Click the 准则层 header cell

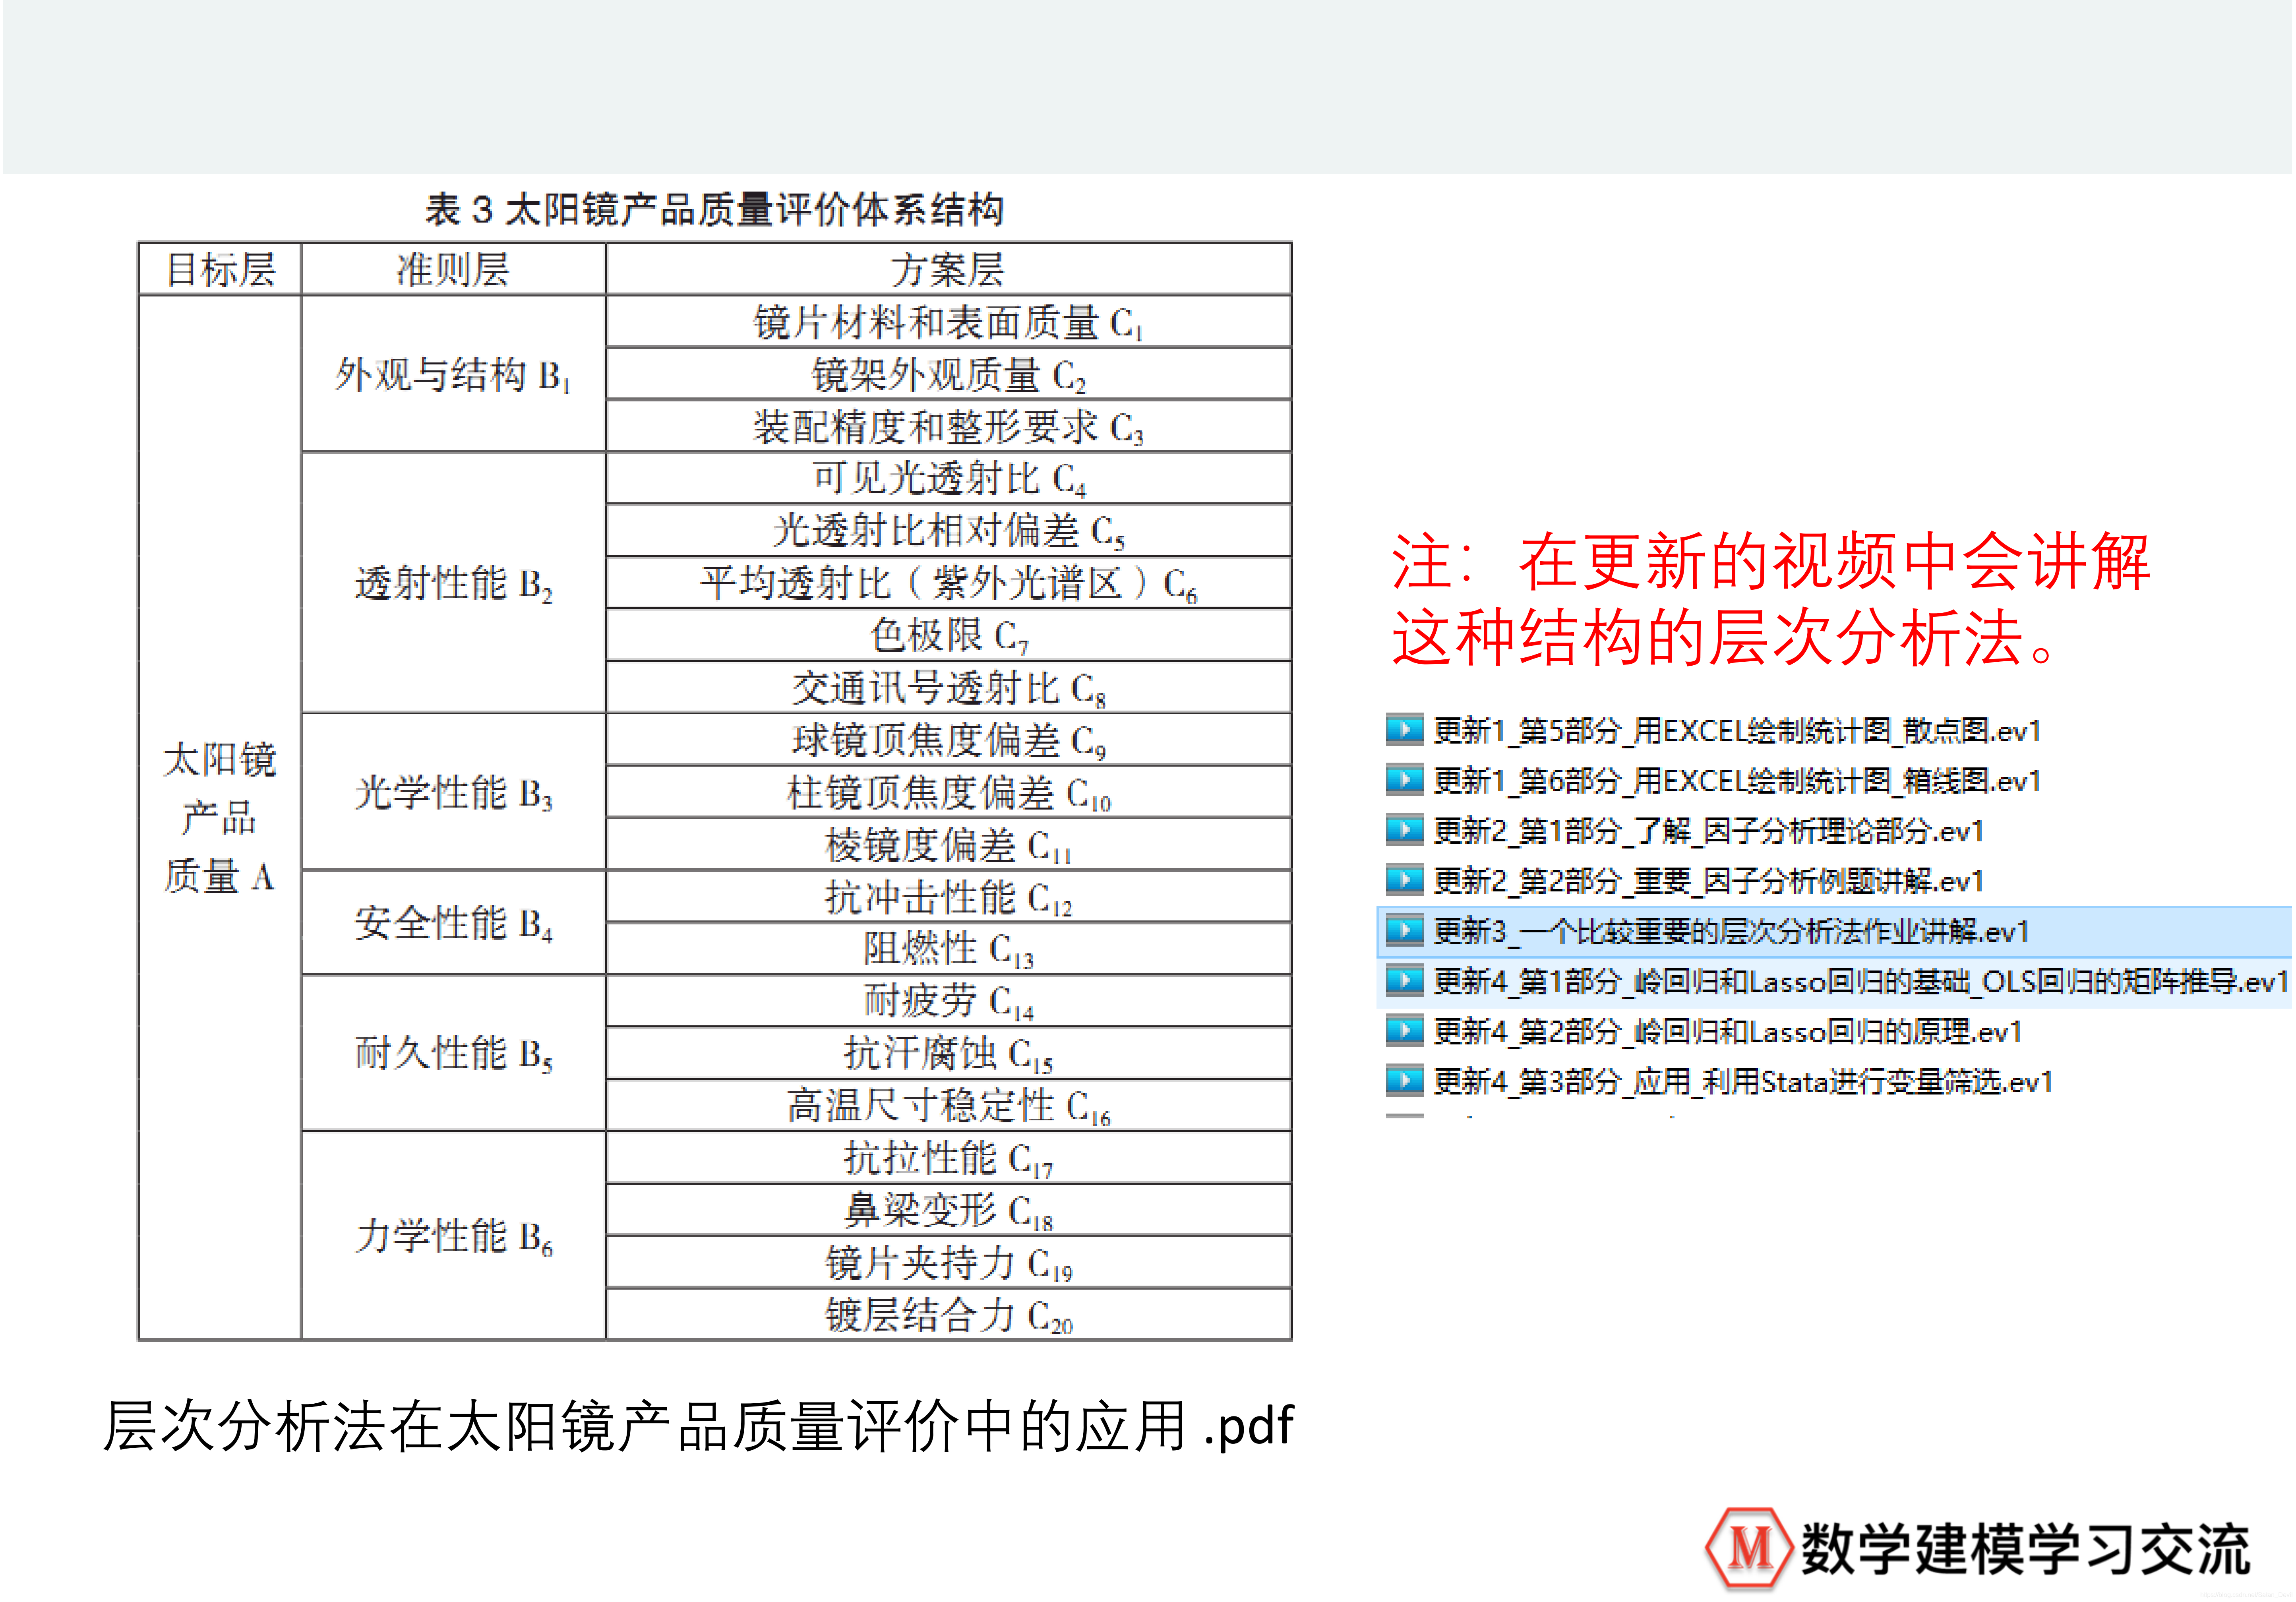453,269
